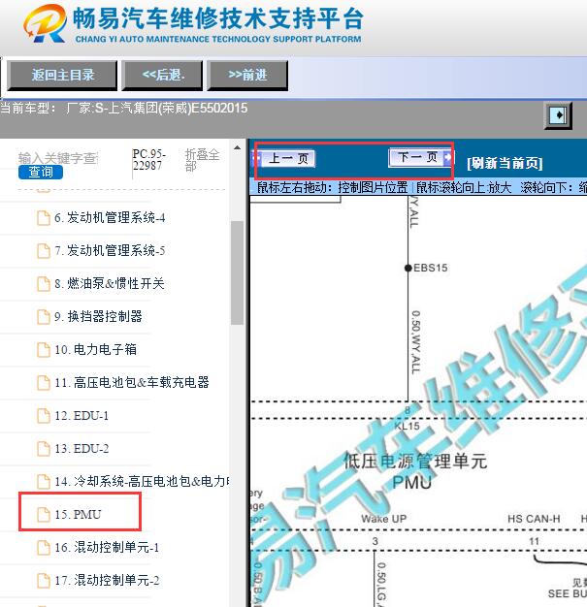Open 8. 燃油泵&惯性开关 item
The image size is (587, 607).
tap(110, 283)
